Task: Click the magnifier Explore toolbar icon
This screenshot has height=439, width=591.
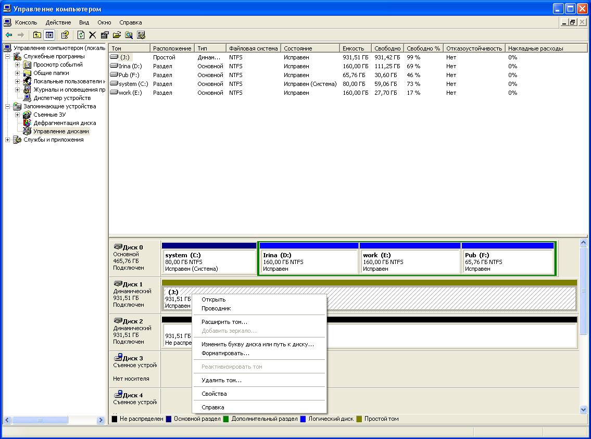Action: [x=129, y=35]
